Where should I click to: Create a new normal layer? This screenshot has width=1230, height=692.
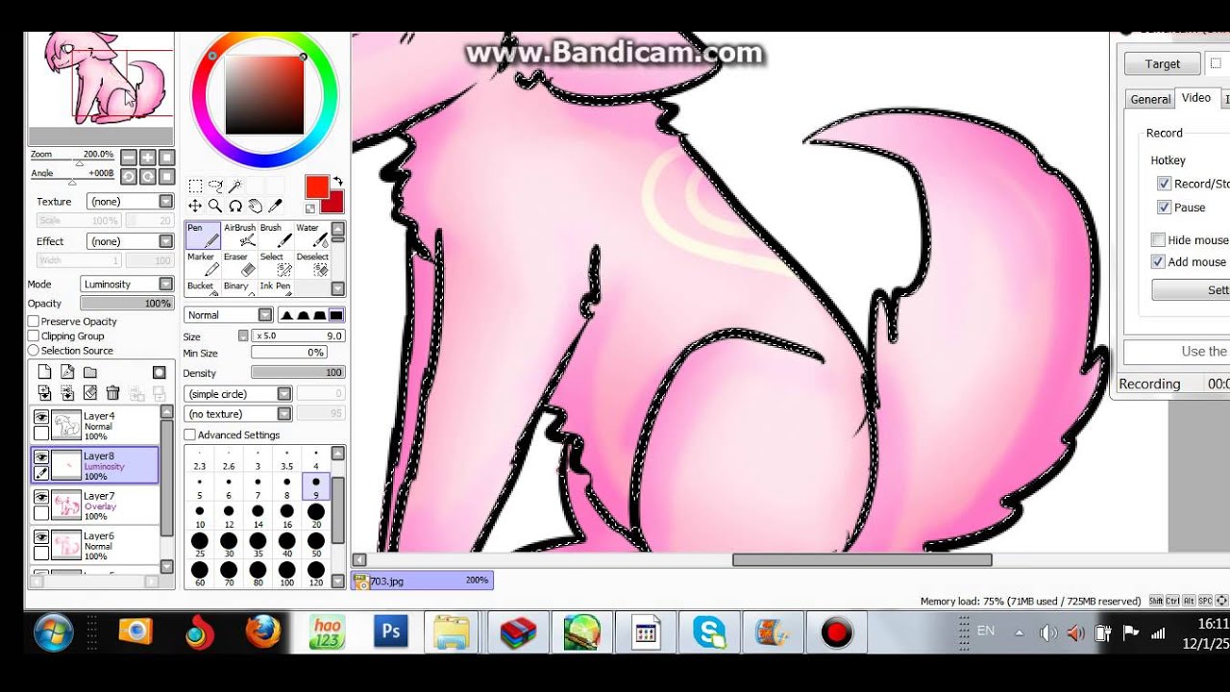44,372
